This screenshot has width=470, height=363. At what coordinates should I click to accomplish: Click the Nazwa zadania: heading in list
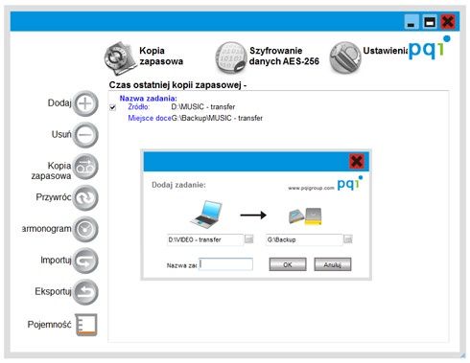(148, 99)
